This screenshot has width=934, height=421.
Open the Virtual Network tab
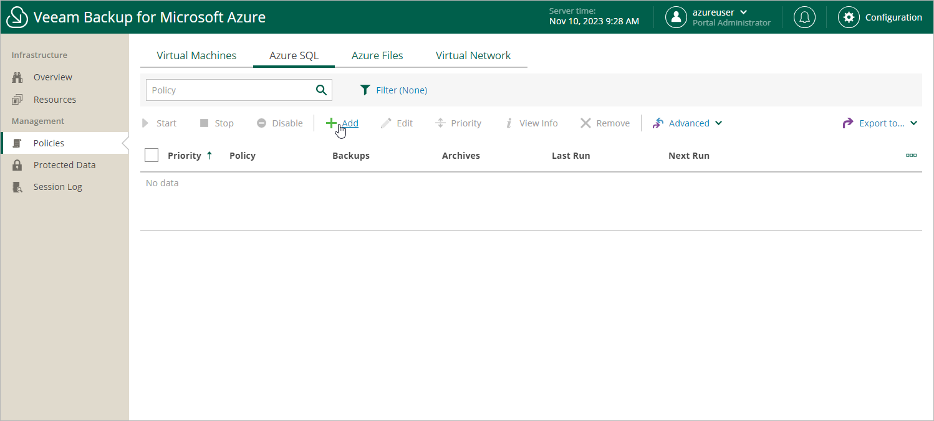point(473,55)
